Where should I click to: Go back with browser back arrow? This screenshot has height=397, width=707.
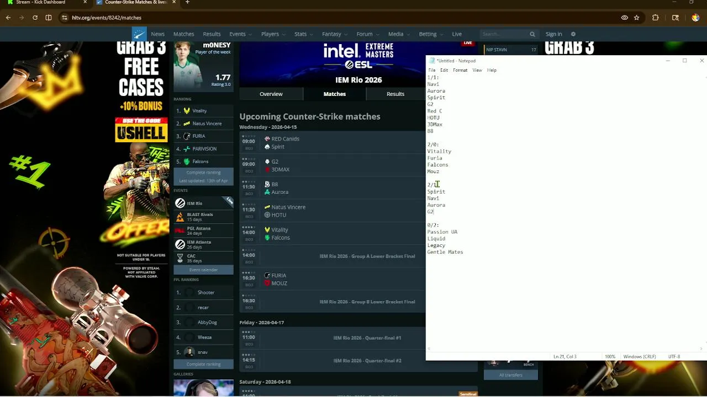pos(8,18)
